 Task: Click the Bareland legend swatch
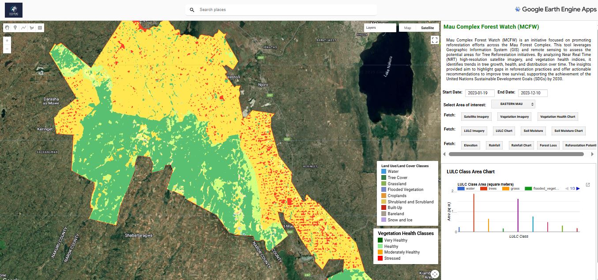(x=384, y=214)
